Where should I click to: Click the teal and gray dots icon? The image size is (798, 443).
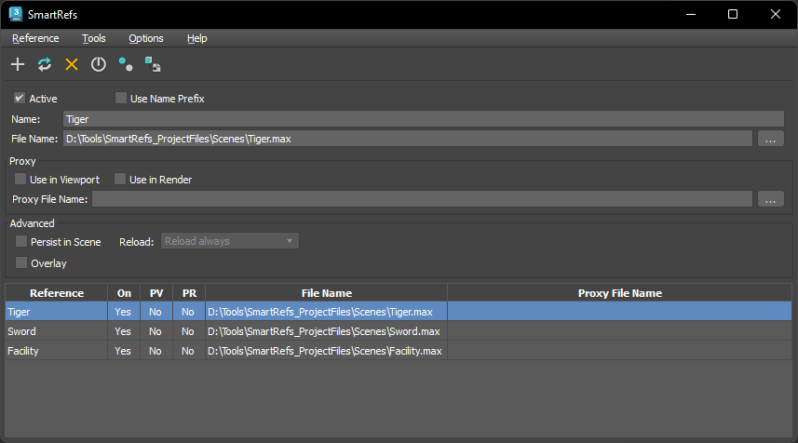pyautogui.click(x=126, y=64)
